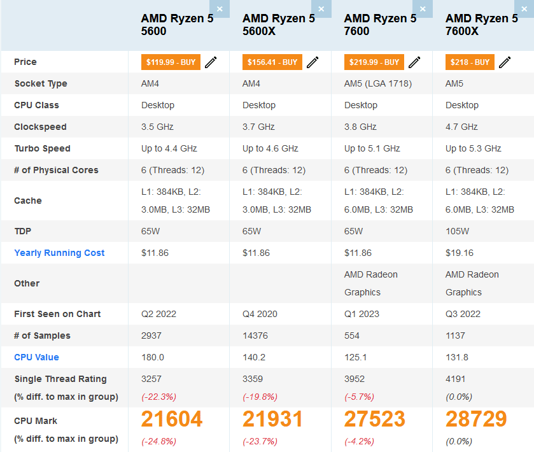Select the AMD Ryzen 5 7600 heading
The image size is (534, 452).
(x=380, y=25)
